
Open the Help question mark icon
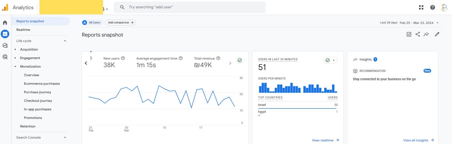pyautogui.click(x=433, y=7)
